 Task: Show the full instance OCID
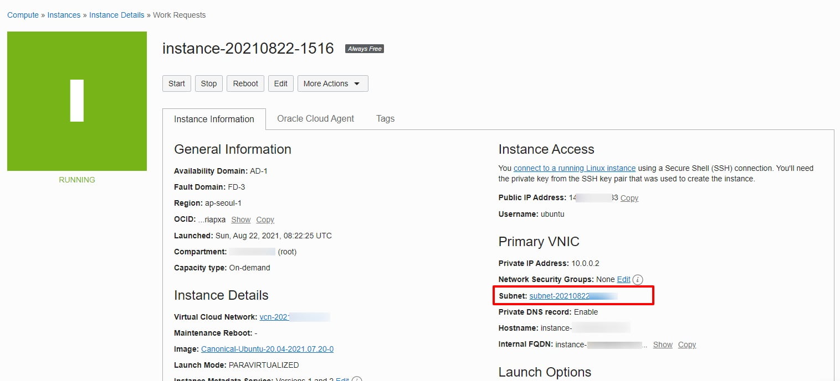click(x=240, y=220)
